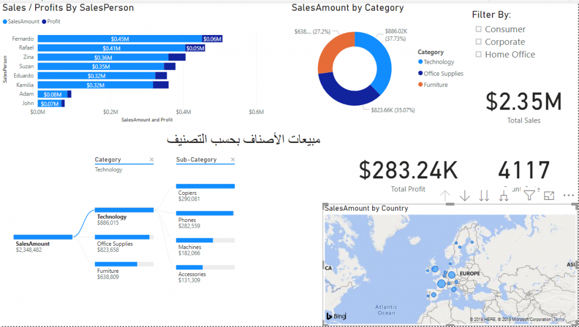Expand all down one hierarchy level icon
579x327 pixels.
tap(504, 195)
